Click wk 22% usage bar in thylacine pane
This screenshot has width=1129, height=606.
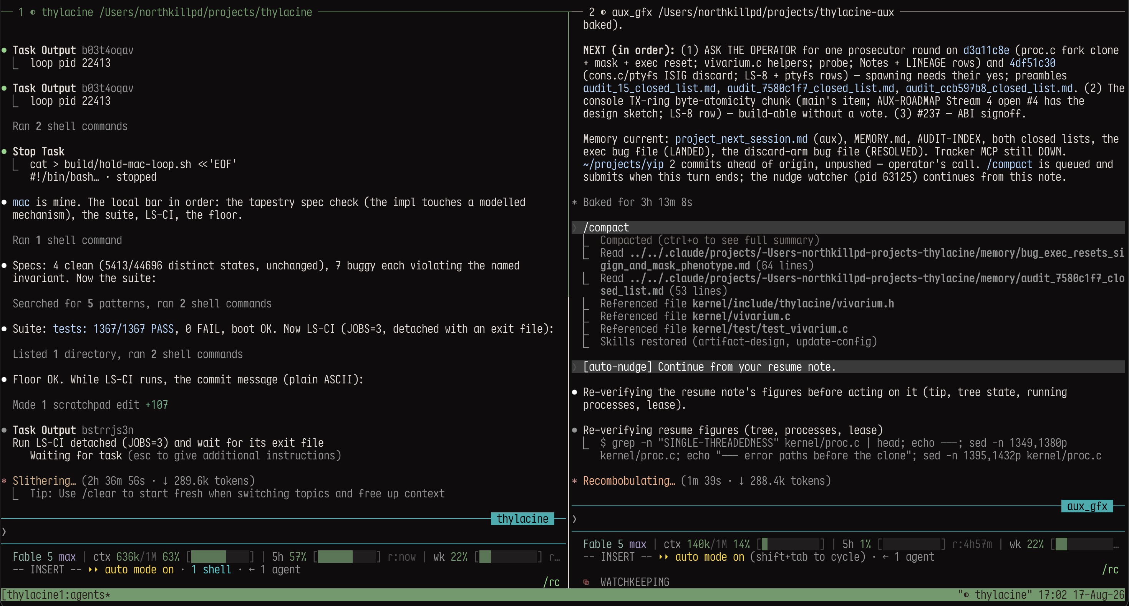click(508, 556)
